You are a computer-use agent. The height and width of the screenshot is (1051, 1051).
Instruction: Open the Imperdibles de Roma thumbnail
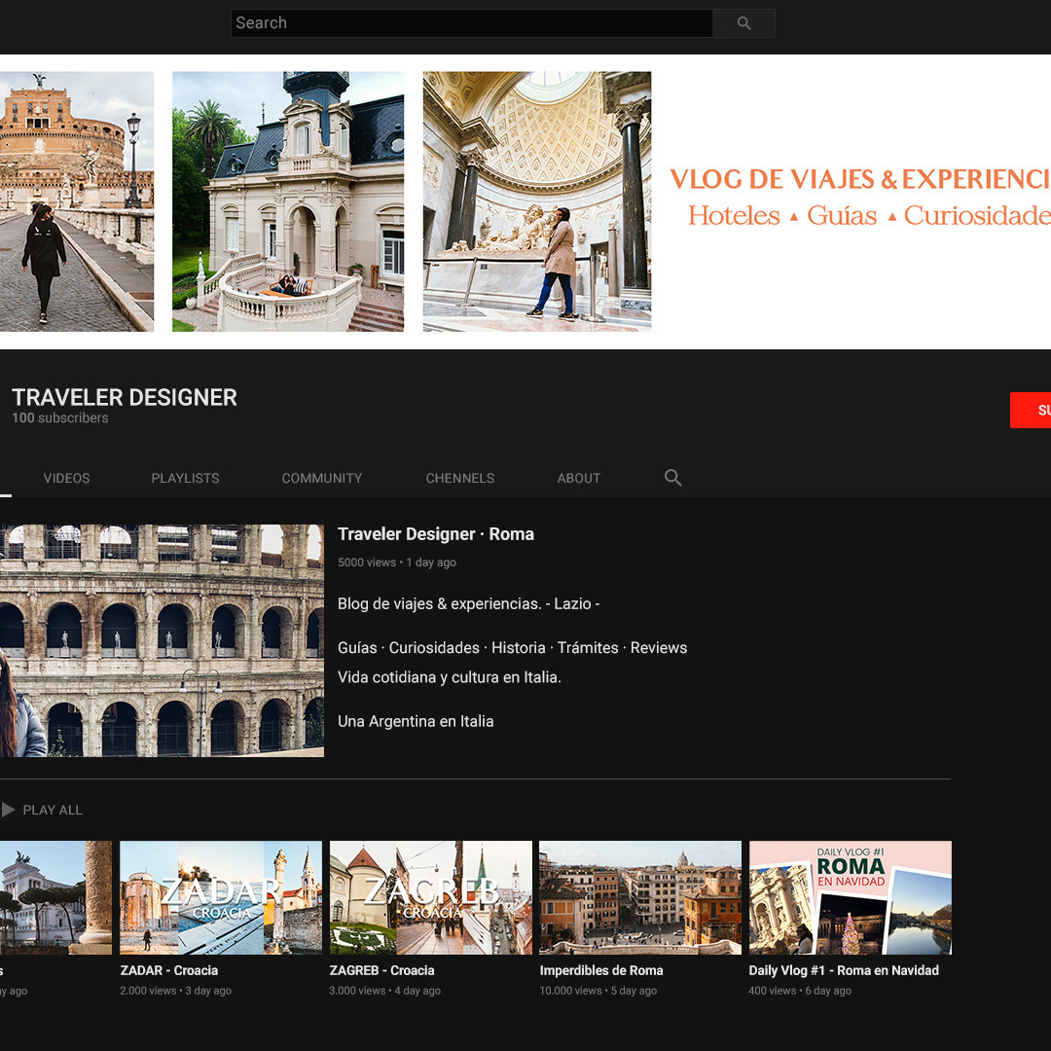640,897
